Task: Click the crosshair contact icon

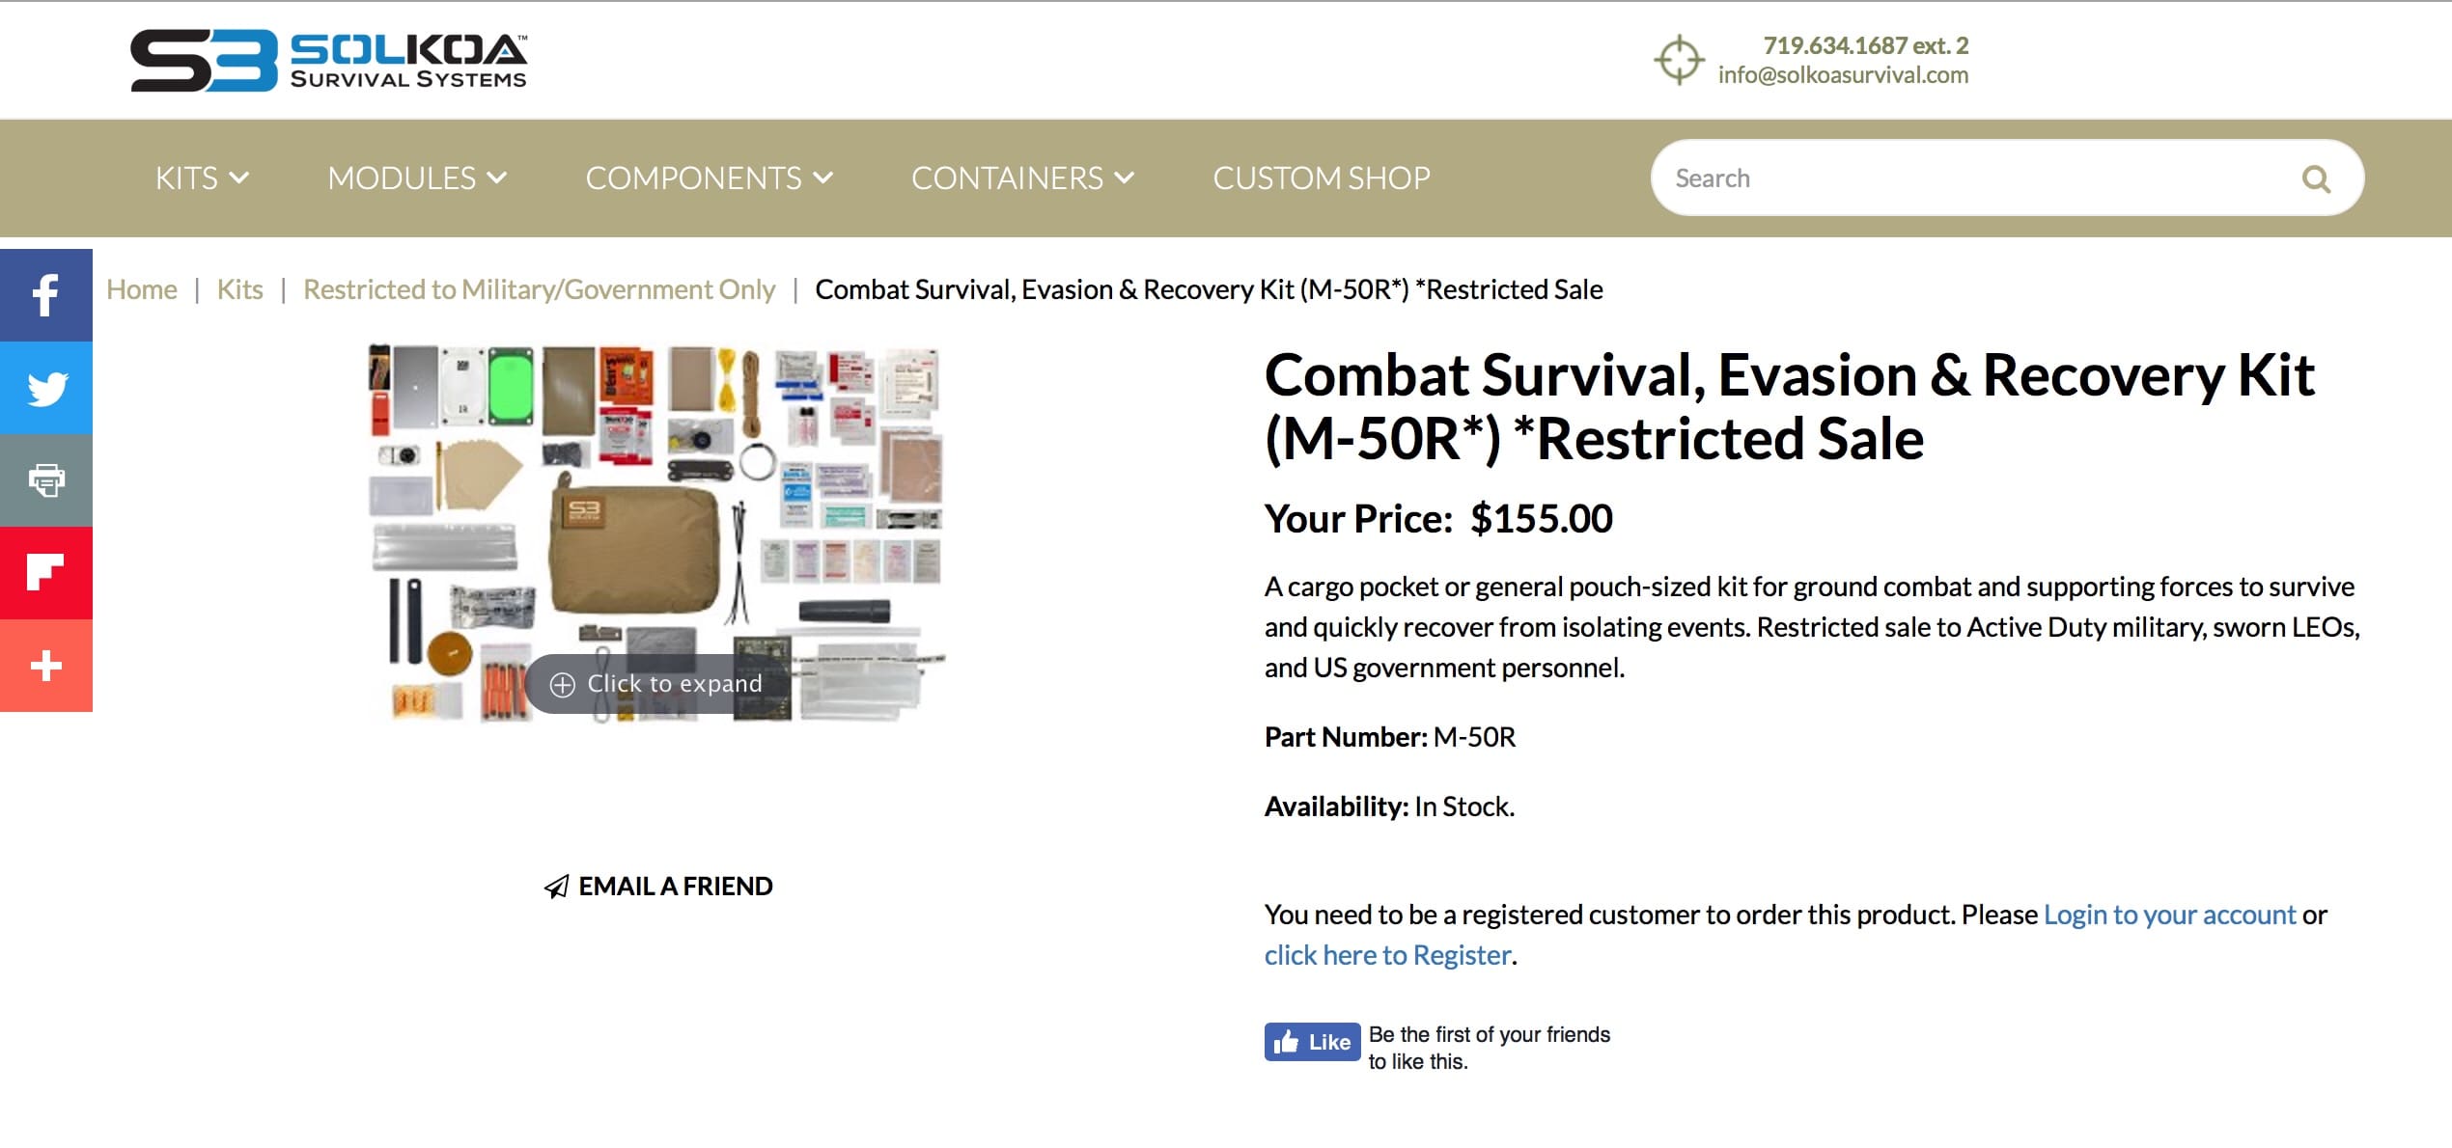Action: tap(1679, 60)
